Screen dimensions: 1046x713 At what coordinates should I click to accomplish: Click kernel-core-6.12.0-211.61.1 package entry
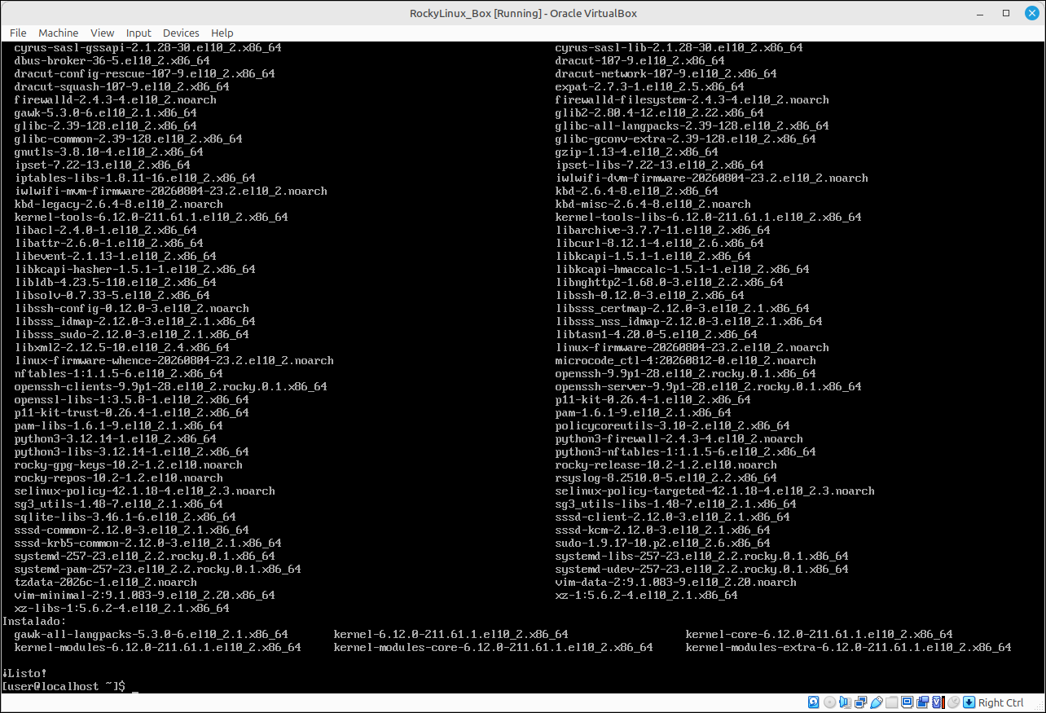point(819,634)
